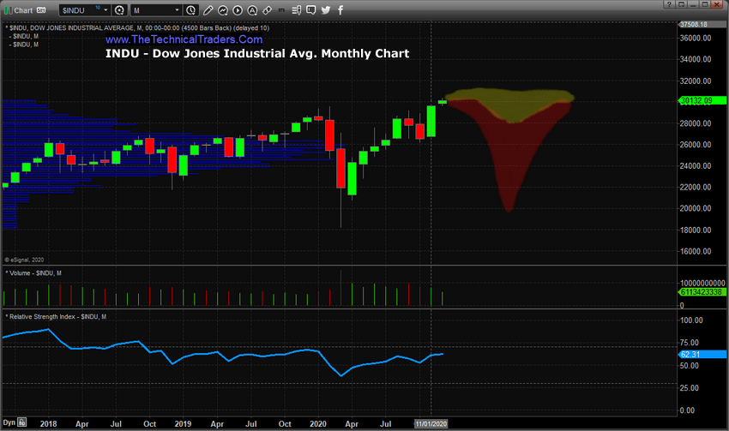The height and width of the screenshot is (431, 729).
Task: Open the alerts circled-A icon
Action: click(x=252, y=10)
